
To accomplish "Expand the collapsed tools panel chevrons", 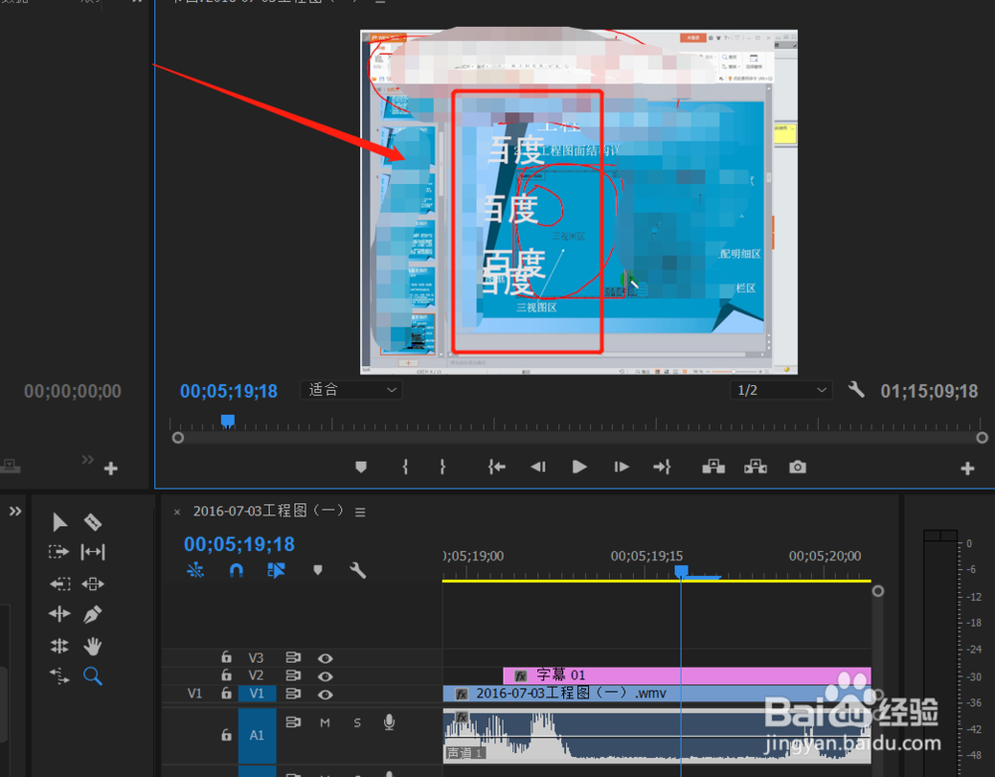I will point(15,511).
